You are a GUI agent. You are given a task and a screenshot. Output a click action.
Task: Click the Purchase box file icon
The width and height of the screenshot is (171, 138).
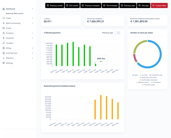[x=4, y=53]
